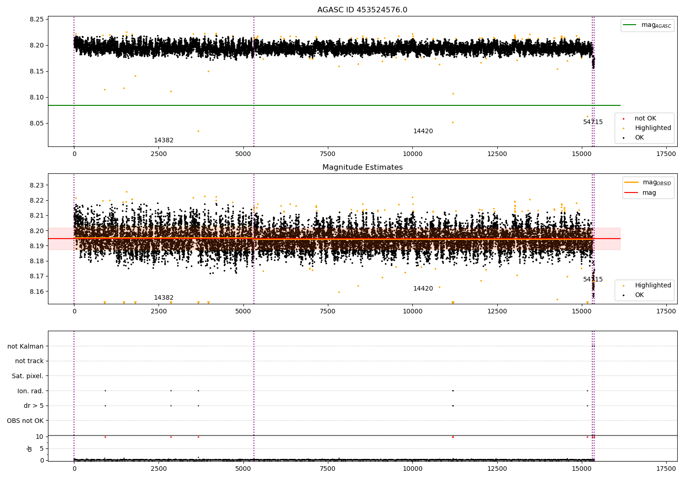Click the '12500' x-tick under the dr plot
The image size is (685, 479).
pyautogui.click(x=497, y=469)
